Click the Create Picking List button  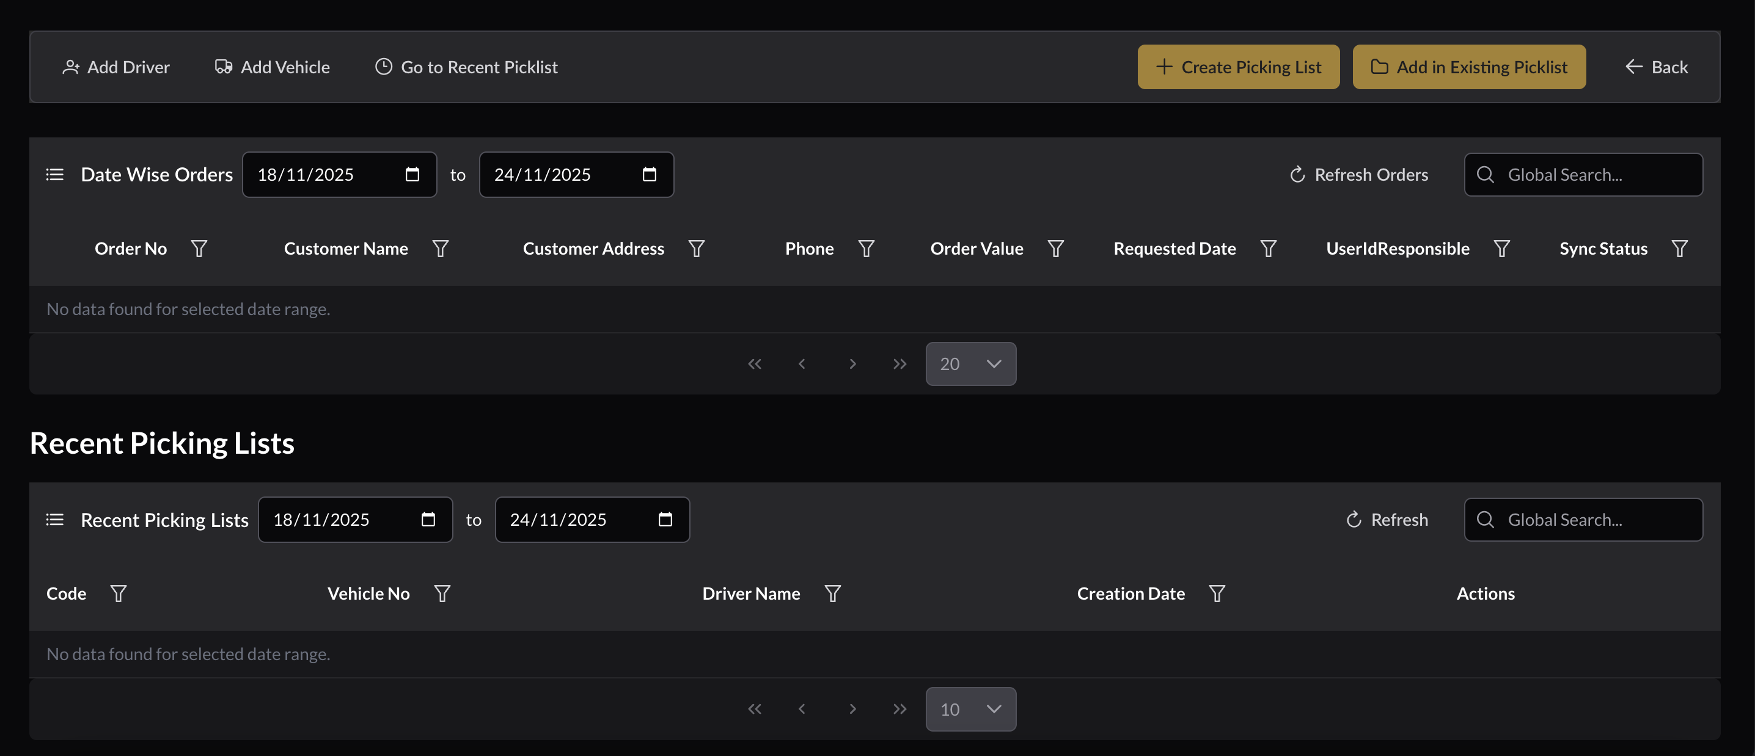coord(1238,67)
